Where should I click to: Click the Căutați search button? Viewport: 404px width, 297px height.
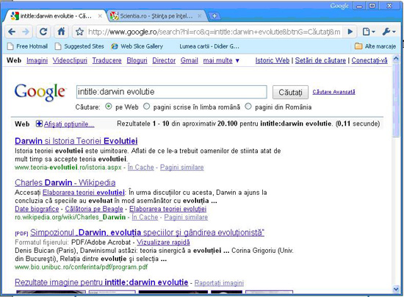(290, 93)
